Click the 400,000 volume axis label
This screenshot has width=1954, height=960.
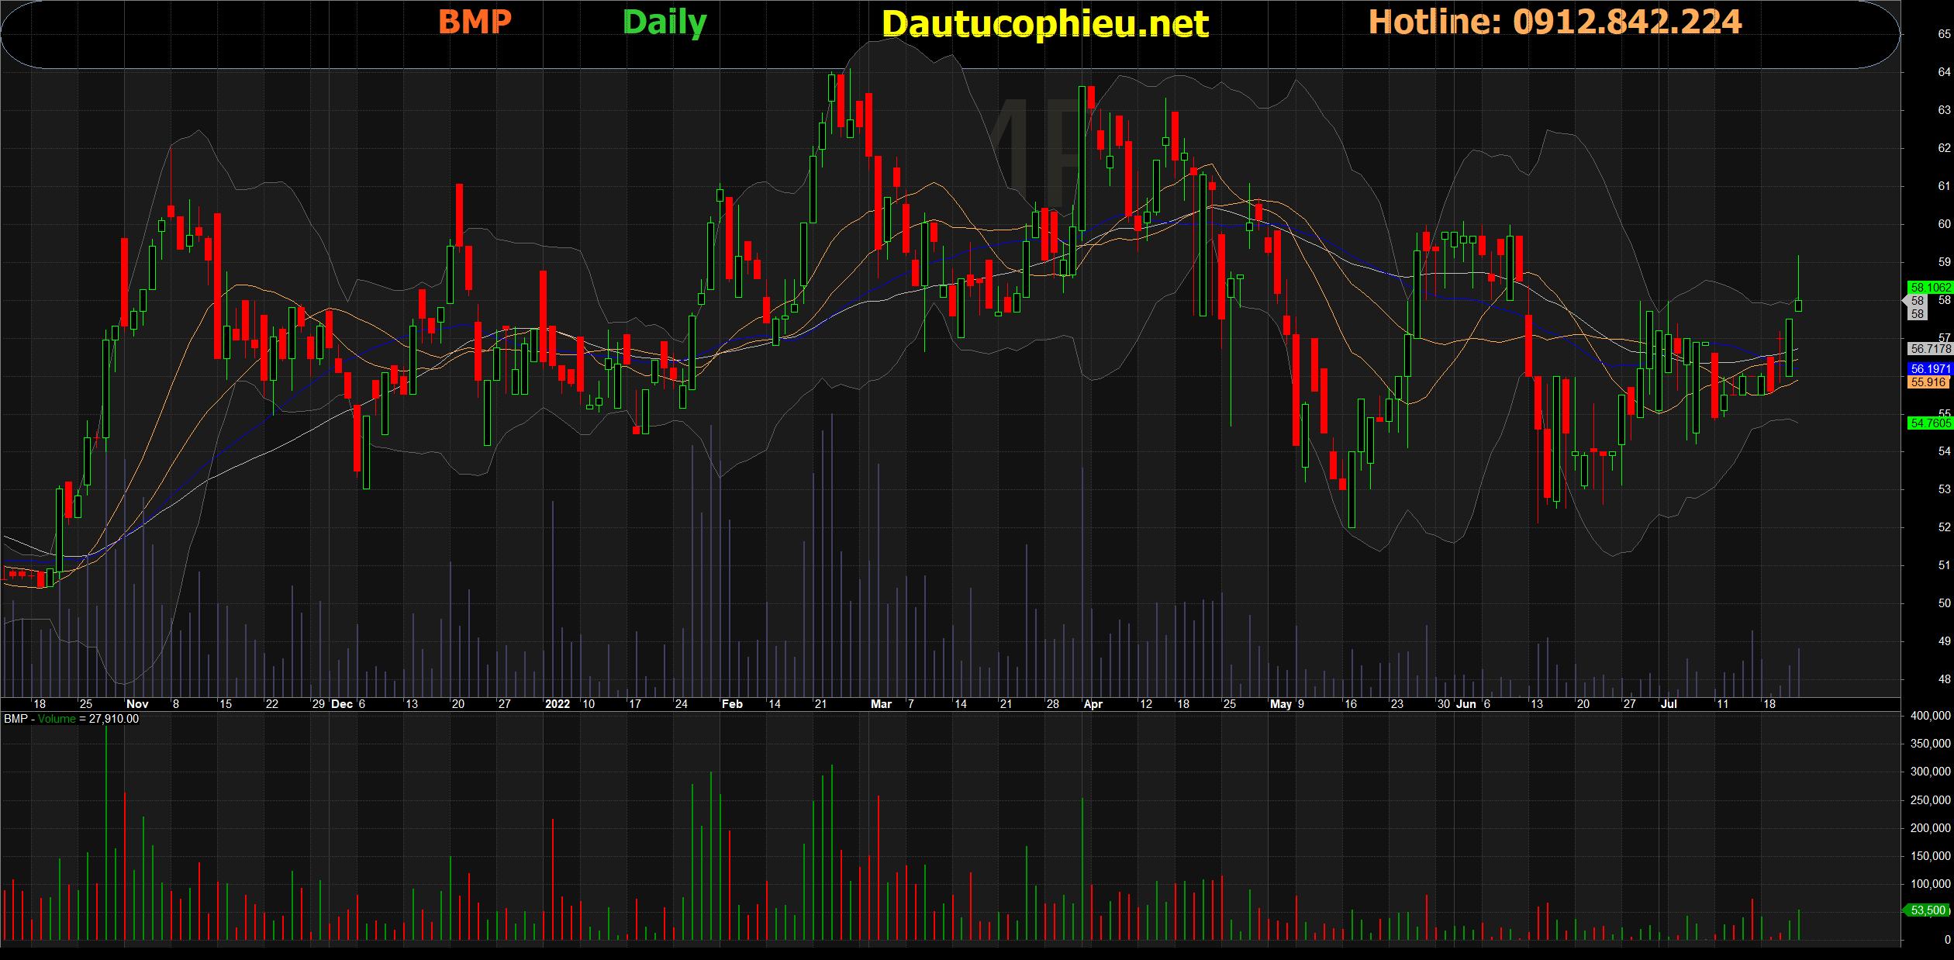coord(1929,716)
